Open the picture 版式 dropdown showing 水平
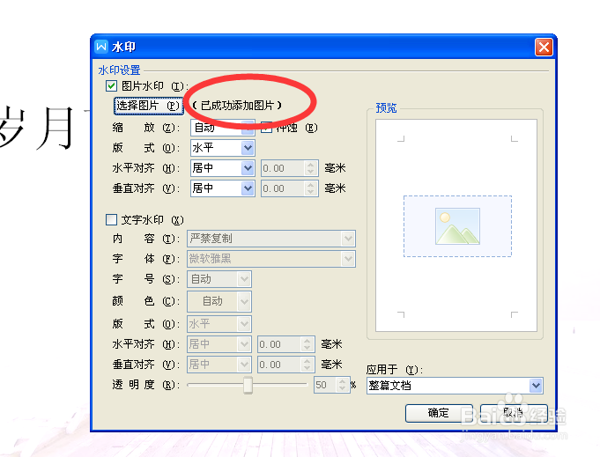 pos(223,148)
